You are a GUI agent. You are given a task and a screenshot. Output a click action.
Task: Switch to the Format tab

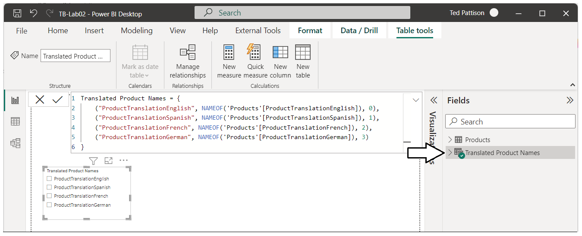pos(310,31)
